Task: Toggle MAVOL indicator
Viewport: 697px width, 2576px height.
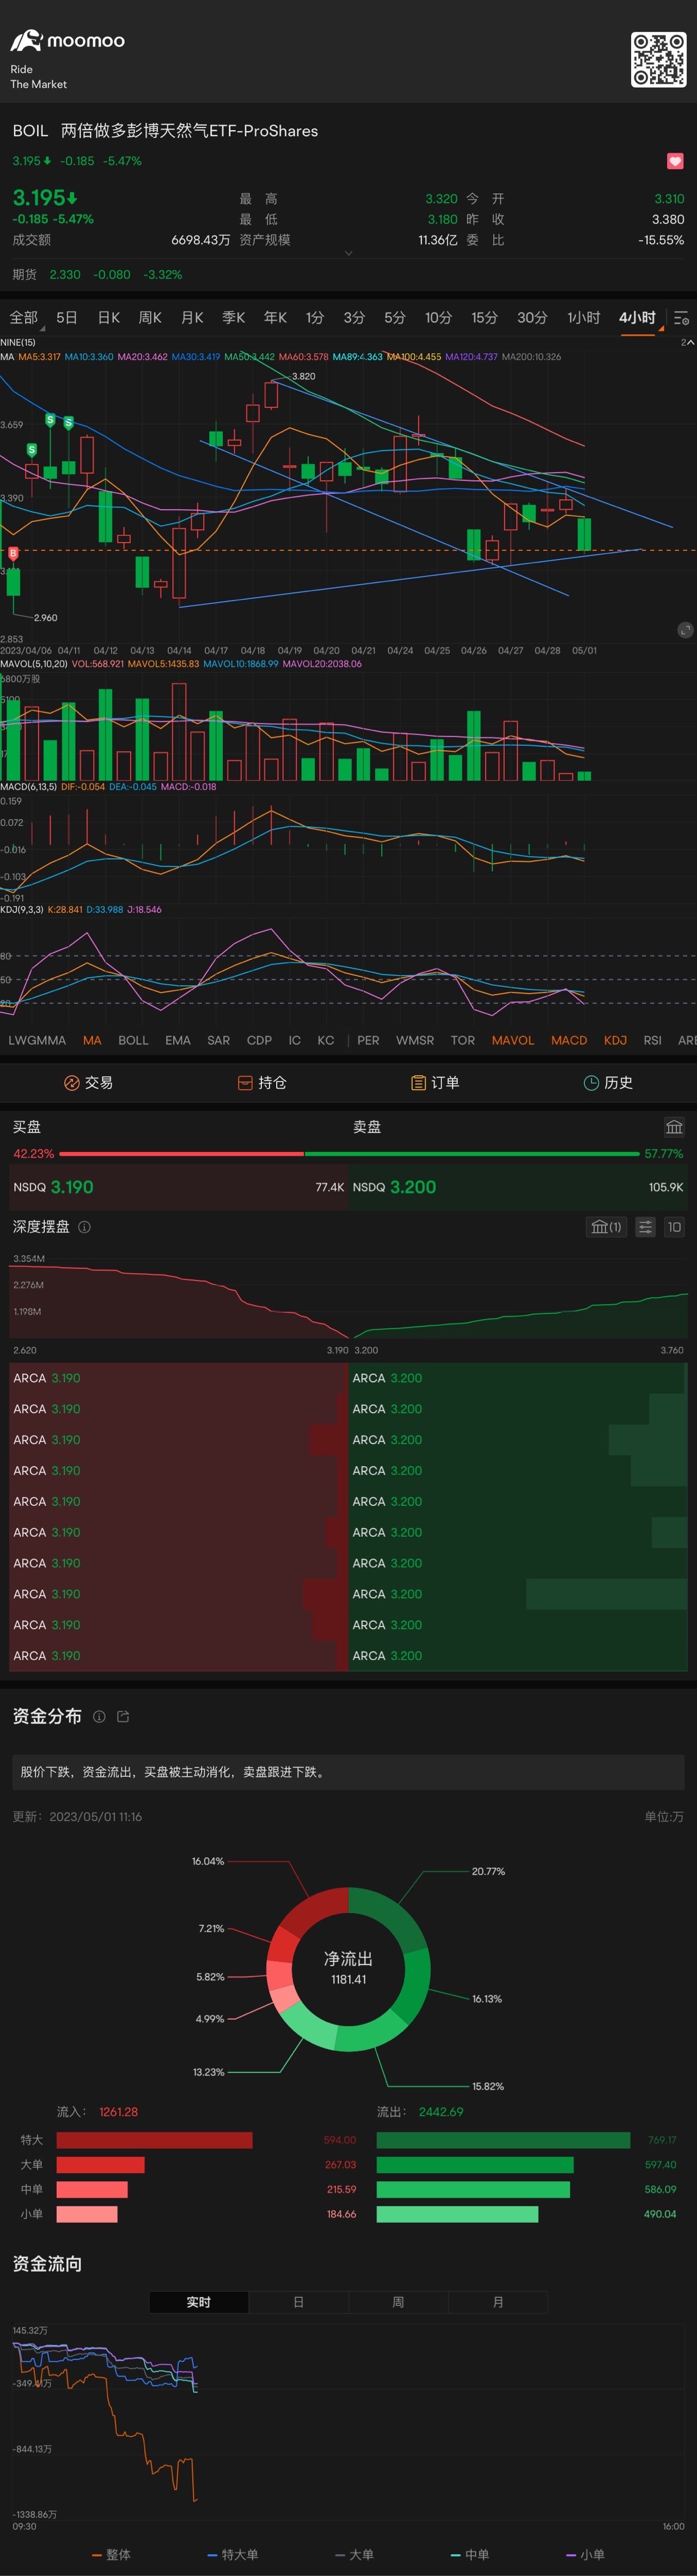Action: coord(513,1040)
